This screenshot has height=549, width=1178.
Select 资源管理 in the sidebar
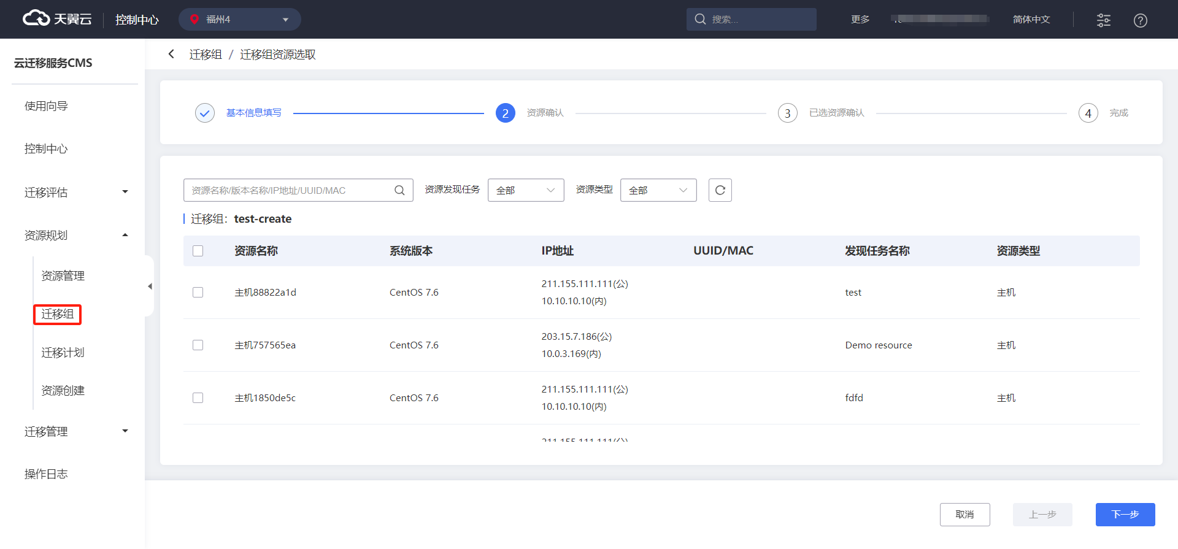(x=63, y=276)
